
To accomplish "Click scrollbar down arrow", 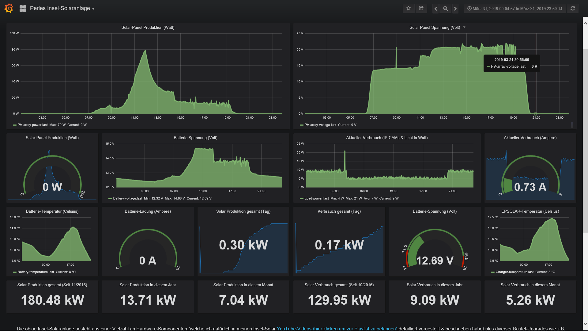I will 585,324.
